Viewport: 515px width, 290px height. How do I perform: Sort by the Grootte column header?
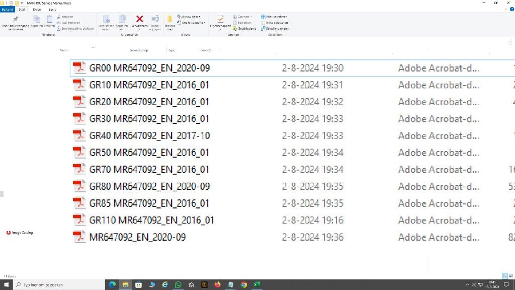pyautogui.click(x=206, y=50)
